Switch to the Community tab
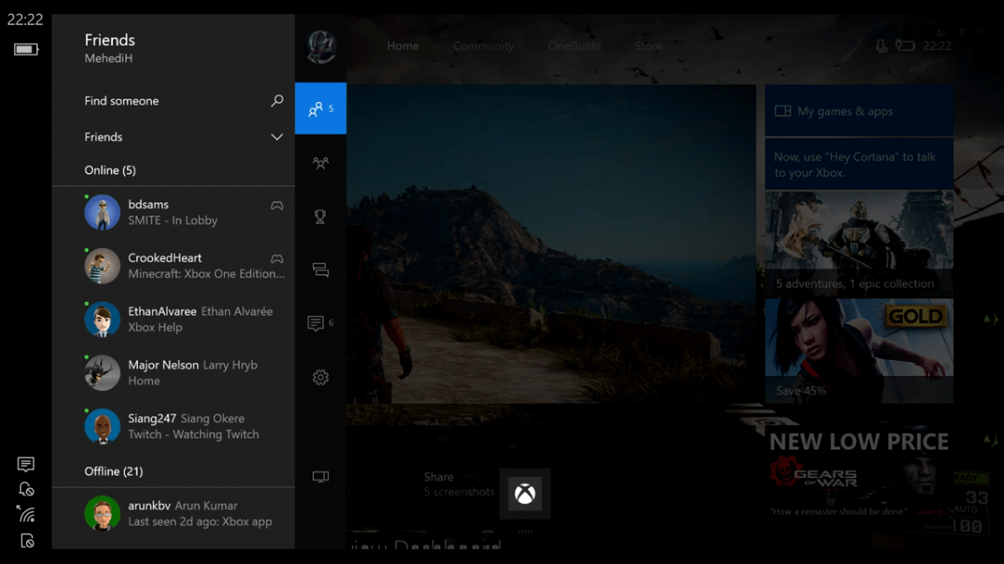1004x564 pixels. pos(483,46)
